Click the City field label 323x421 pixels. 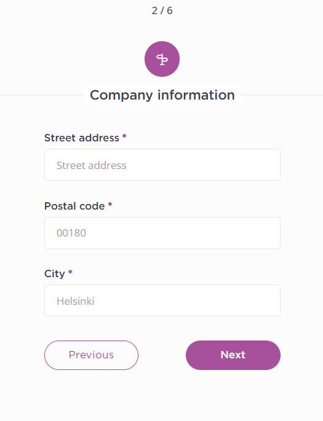tap(55, 274)
